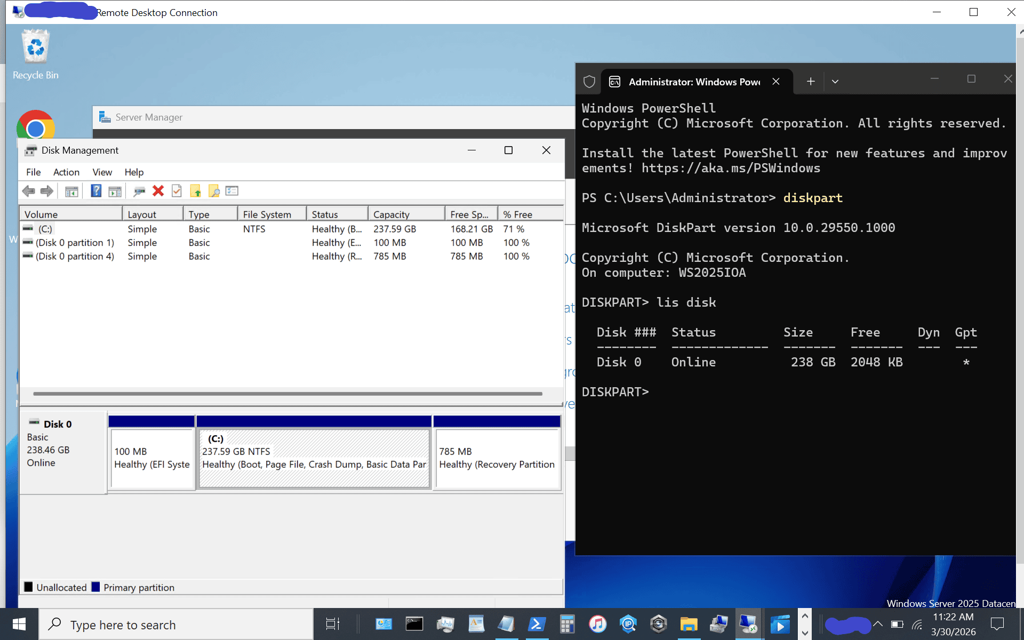Show hidden system tray icons chevron

point(878,624)
